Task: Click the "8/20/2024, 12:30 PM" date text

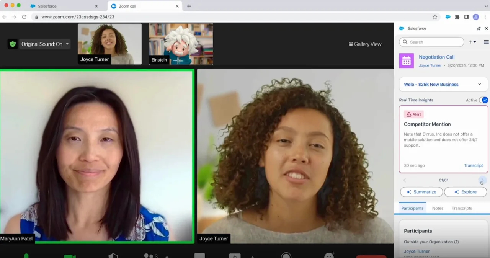Action: [465, 65]
